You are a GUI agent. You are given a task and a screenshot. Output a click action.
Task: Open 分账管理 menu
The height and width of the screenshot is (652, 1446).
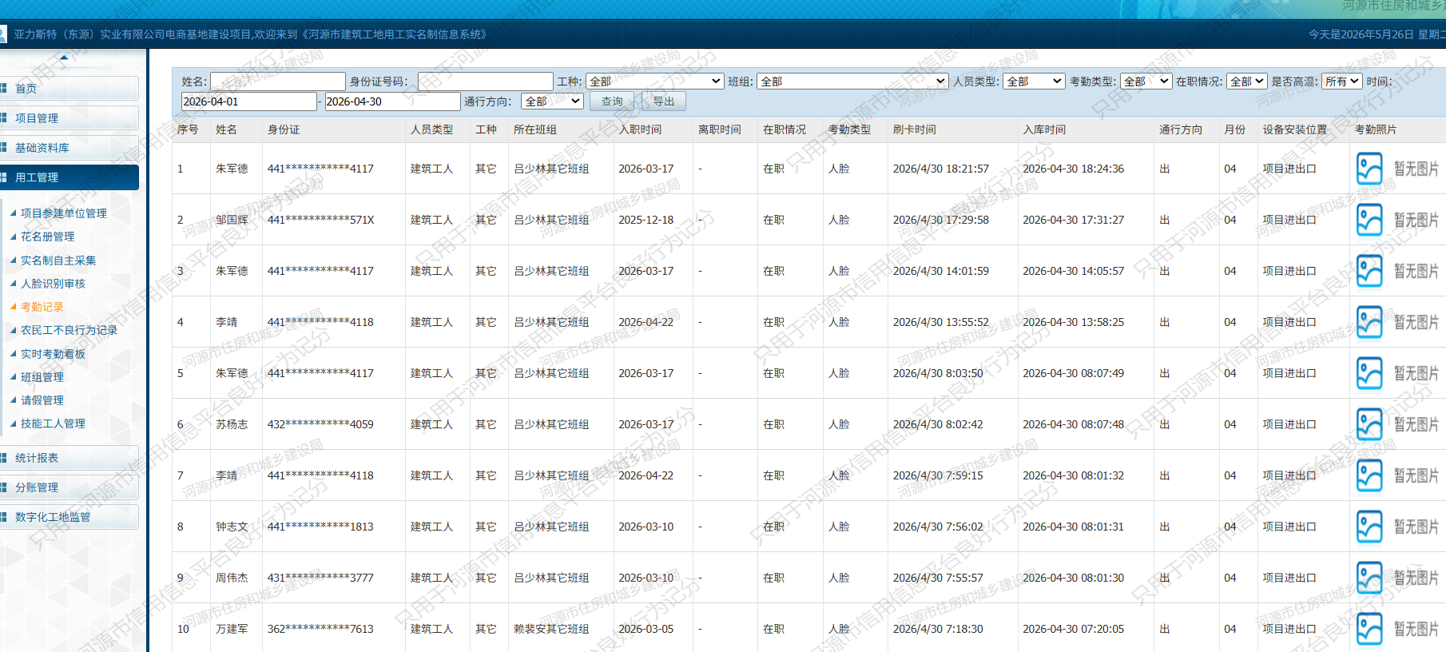click(69, 487)
